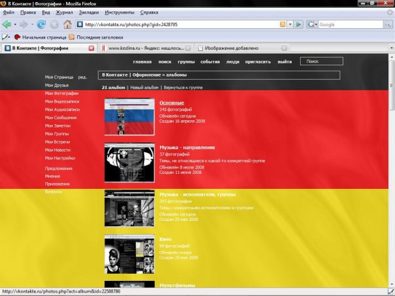The width and height of the screenshot is (395, 296).
Task: Click the green Back arrow button
Action: 7,24
